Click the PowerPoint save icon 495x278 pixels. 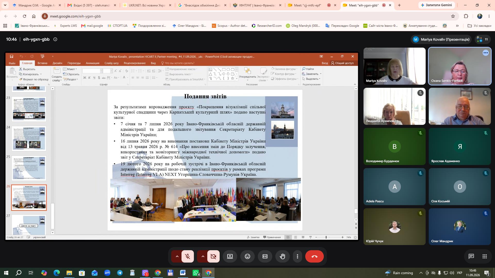(12, 56)
